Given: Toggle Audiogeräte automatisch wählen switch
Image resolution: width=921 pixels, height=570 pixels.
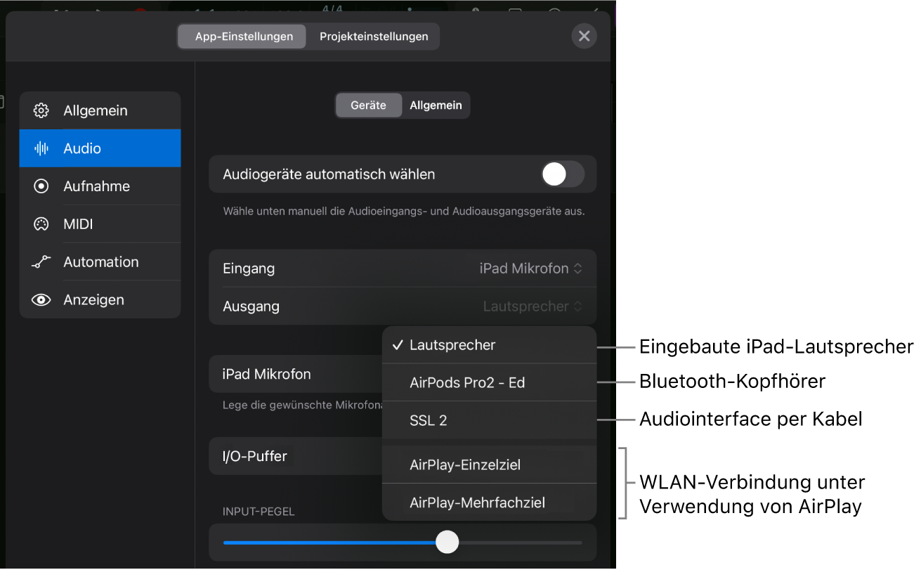Looking at the screenshot, I should pyautogui.click(x=563, y=174).
